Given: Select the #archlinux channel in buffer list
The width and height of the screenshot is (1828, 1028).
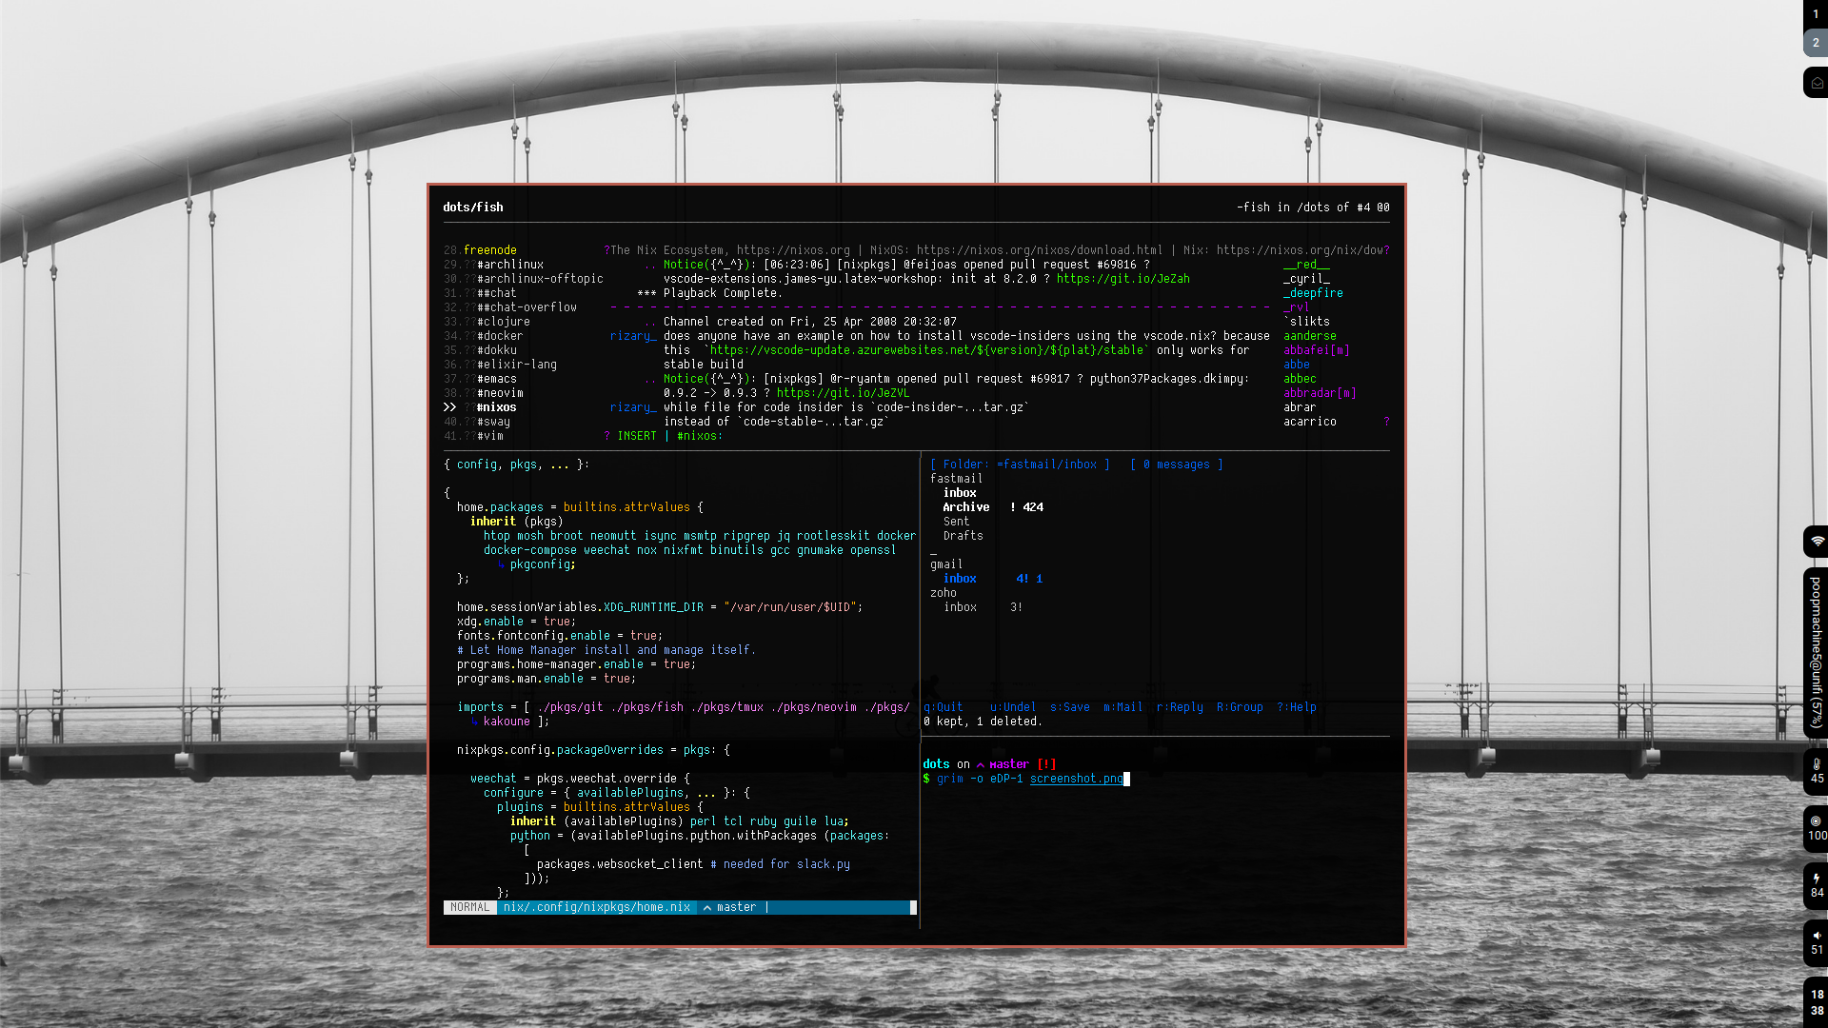Looking at the screenshot, I should point(510,265).
